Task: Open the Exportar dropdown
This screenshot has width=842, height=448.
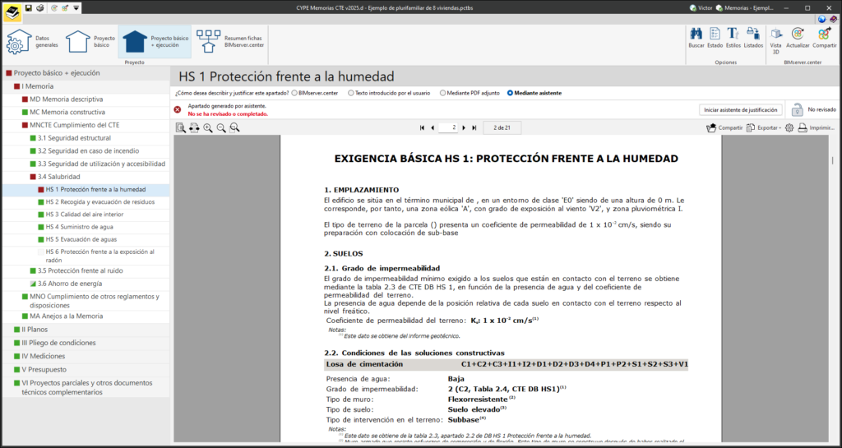Action: [763, 127]
